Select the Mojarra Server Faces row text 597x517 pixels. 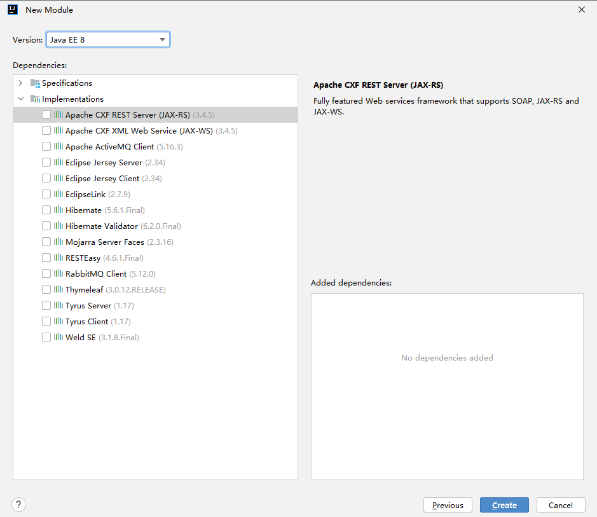120,242
